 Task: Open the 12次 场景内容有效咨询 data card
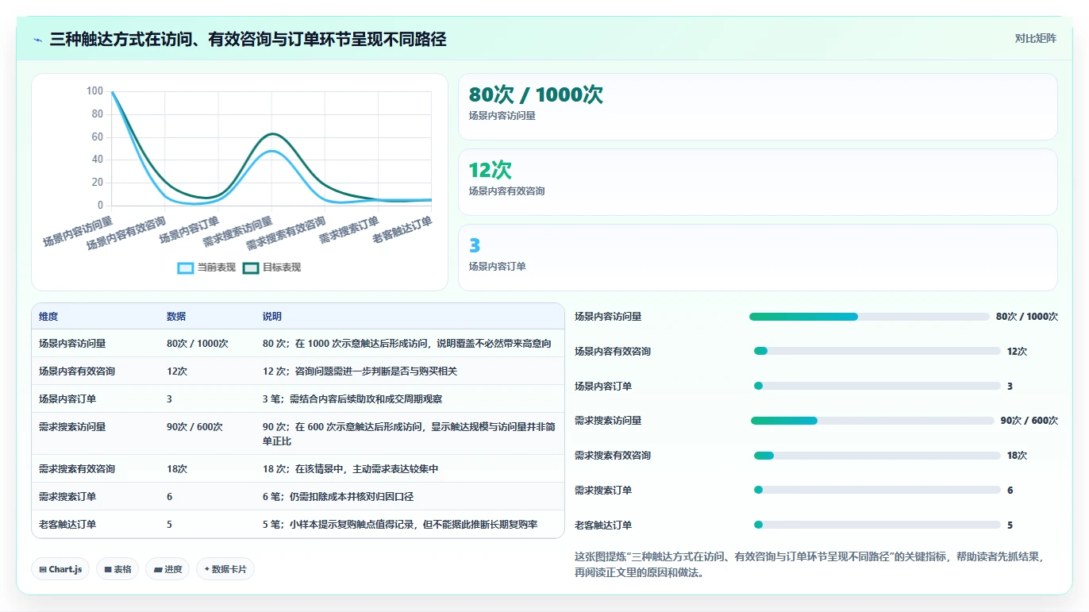[x=758, y=183]
